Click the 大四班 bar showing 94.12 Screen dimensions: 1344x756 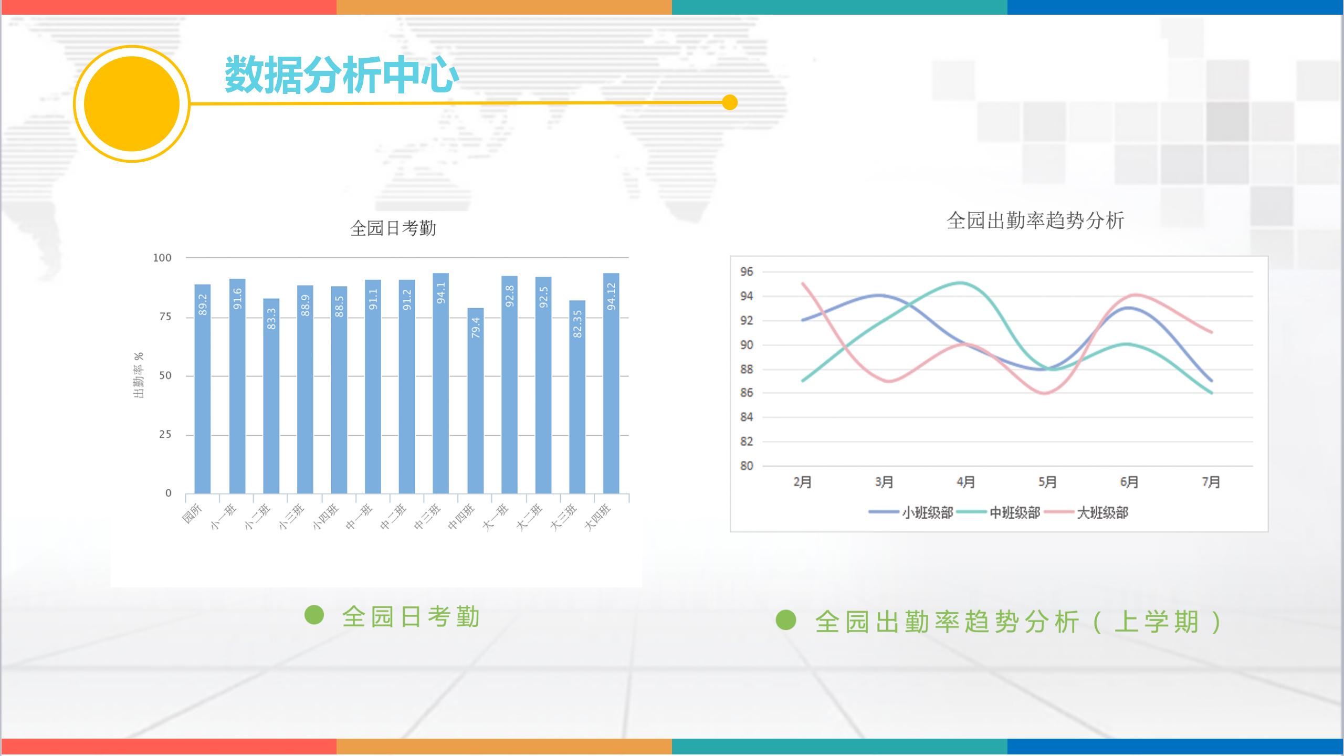pos(611,383)
